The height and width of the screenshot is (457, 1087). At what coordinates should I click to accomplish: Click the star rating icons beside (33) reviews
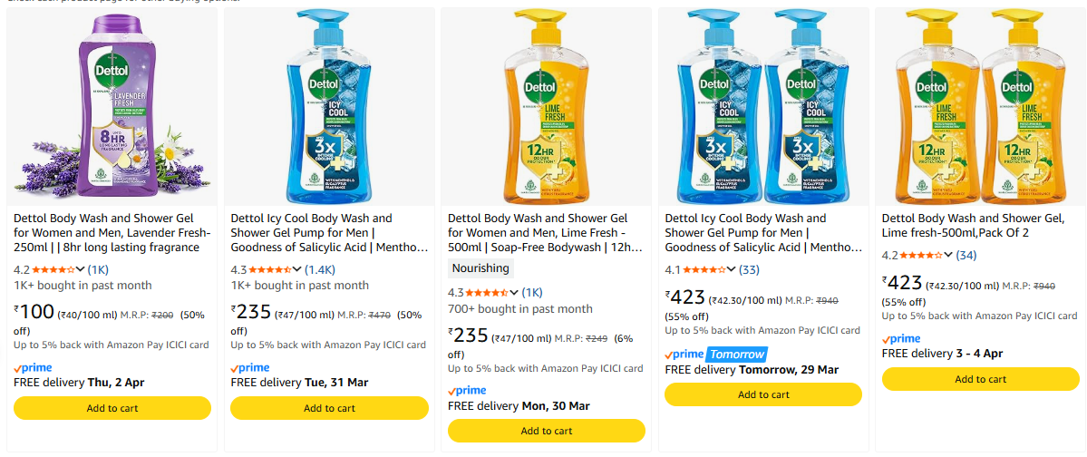point(704,269)
